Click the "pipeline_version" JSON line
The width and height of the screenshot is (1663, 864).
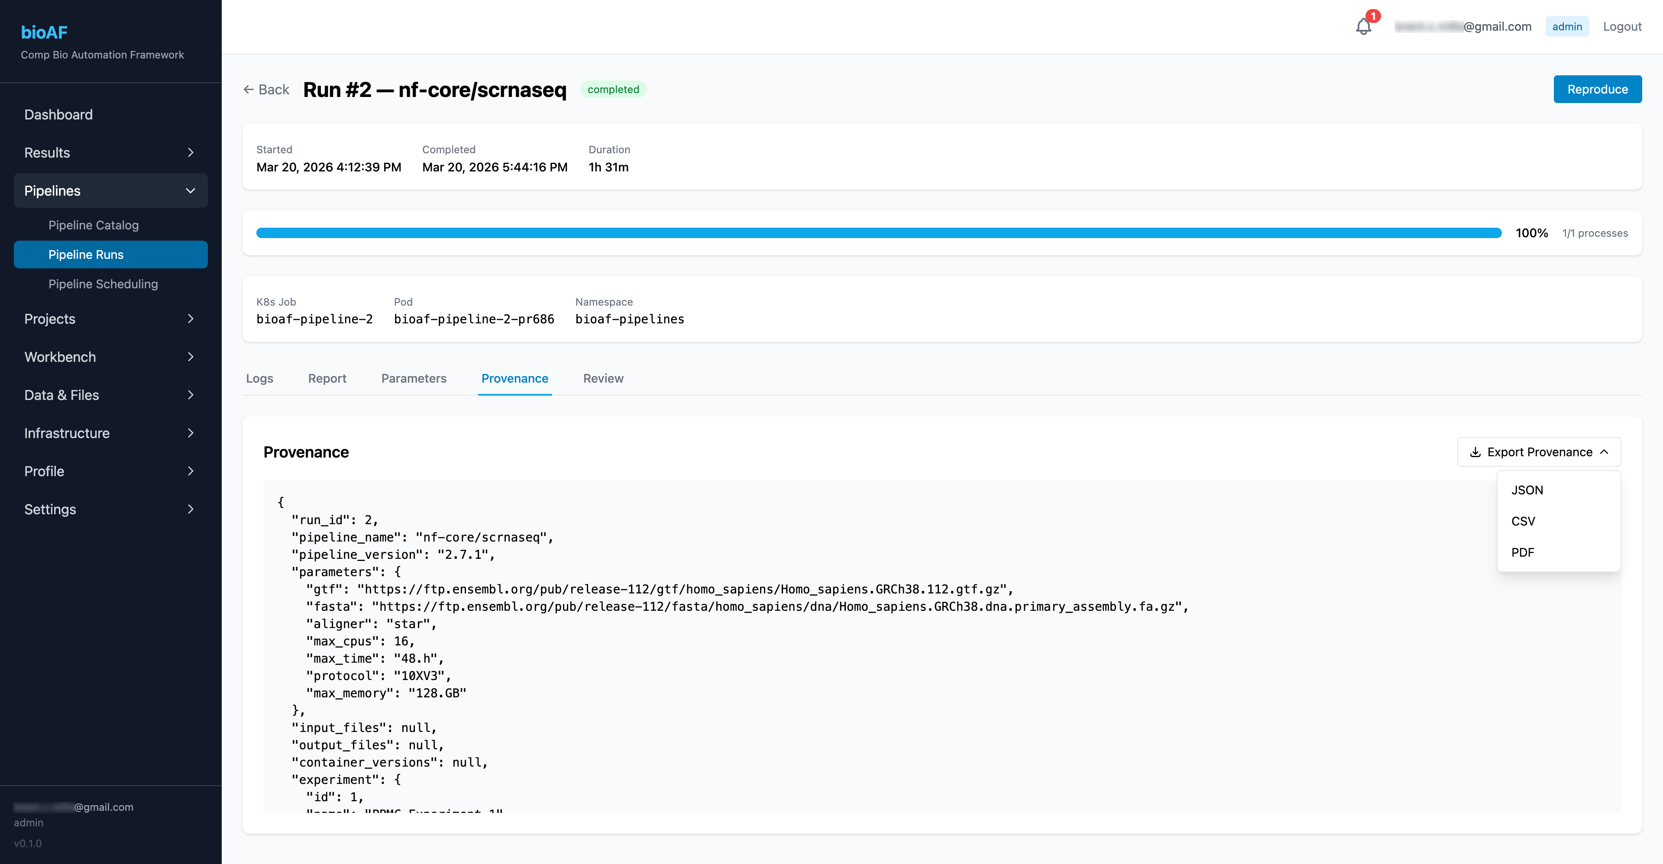(393, 554)
